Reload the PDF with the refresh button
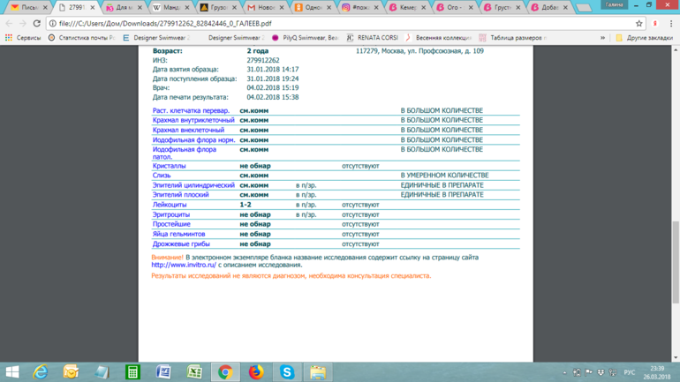 40,24
